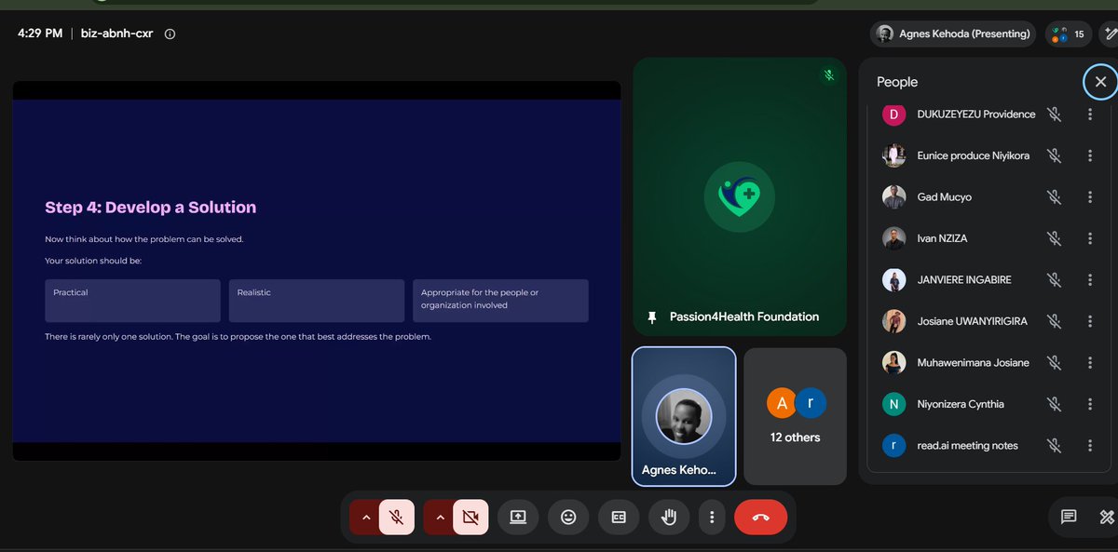
Task: Open more actions for Muhawenimana Josiane
Action: 1090,362
